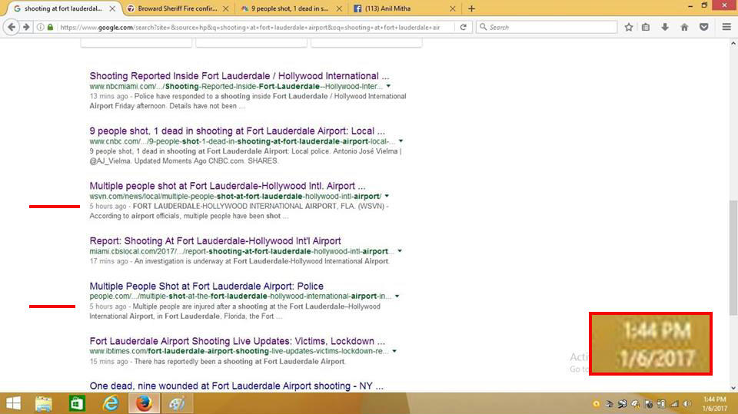Reload the page with the refresh icon
This screenshot has height=414, width=738.
click(x=463, y=28)
